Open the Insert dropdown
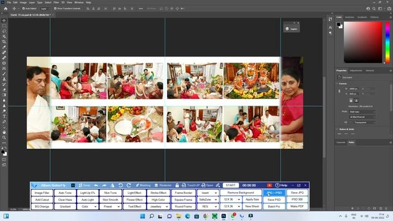Screen dimensions: 393x221 tap(208, 193)
